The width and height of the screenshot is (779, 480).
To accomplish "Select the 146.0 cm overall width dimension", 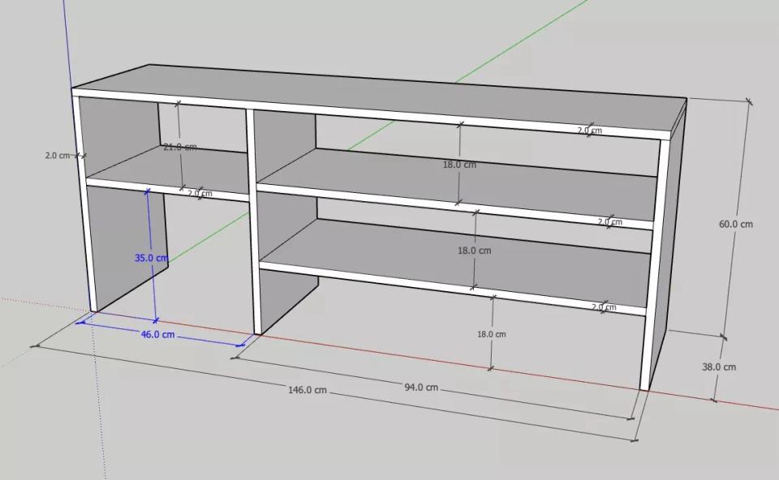I will click(x=308, y=390).
